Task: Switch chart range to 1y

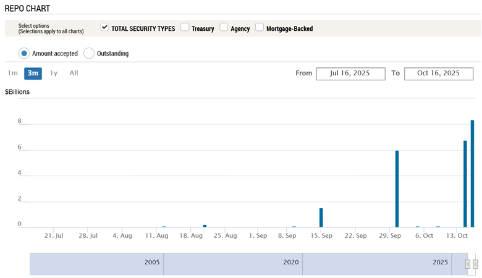Action: pyautogui.click(x=54, y=73)
